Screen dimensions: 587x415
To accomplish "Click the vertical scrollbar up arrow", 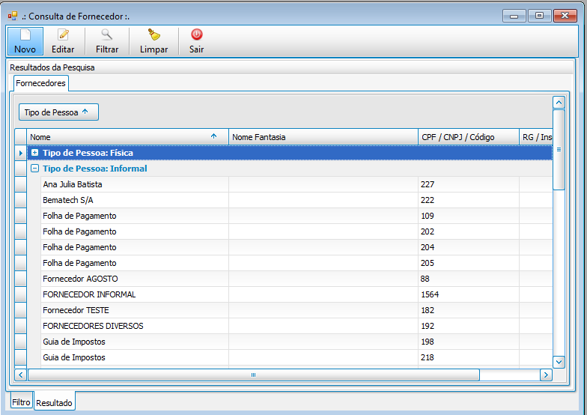I will click(559, 103).
